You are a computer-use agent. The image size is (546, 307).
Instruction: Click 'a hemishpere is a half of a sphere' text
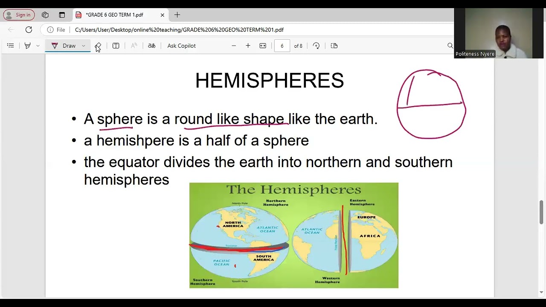click(x=196, y=140)
